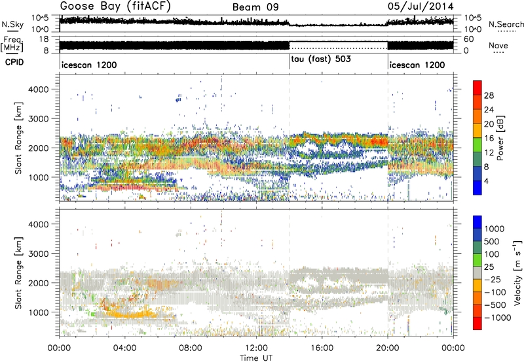Click the '-1000' tick on the Velocity scale
The width and height of the screenshot is (524, 362).
coord(498,318)
